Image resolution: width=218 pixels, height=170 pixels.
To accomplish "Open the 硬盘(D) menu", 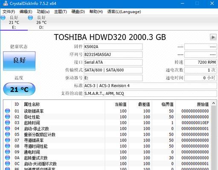I will (x=78, y=11).
